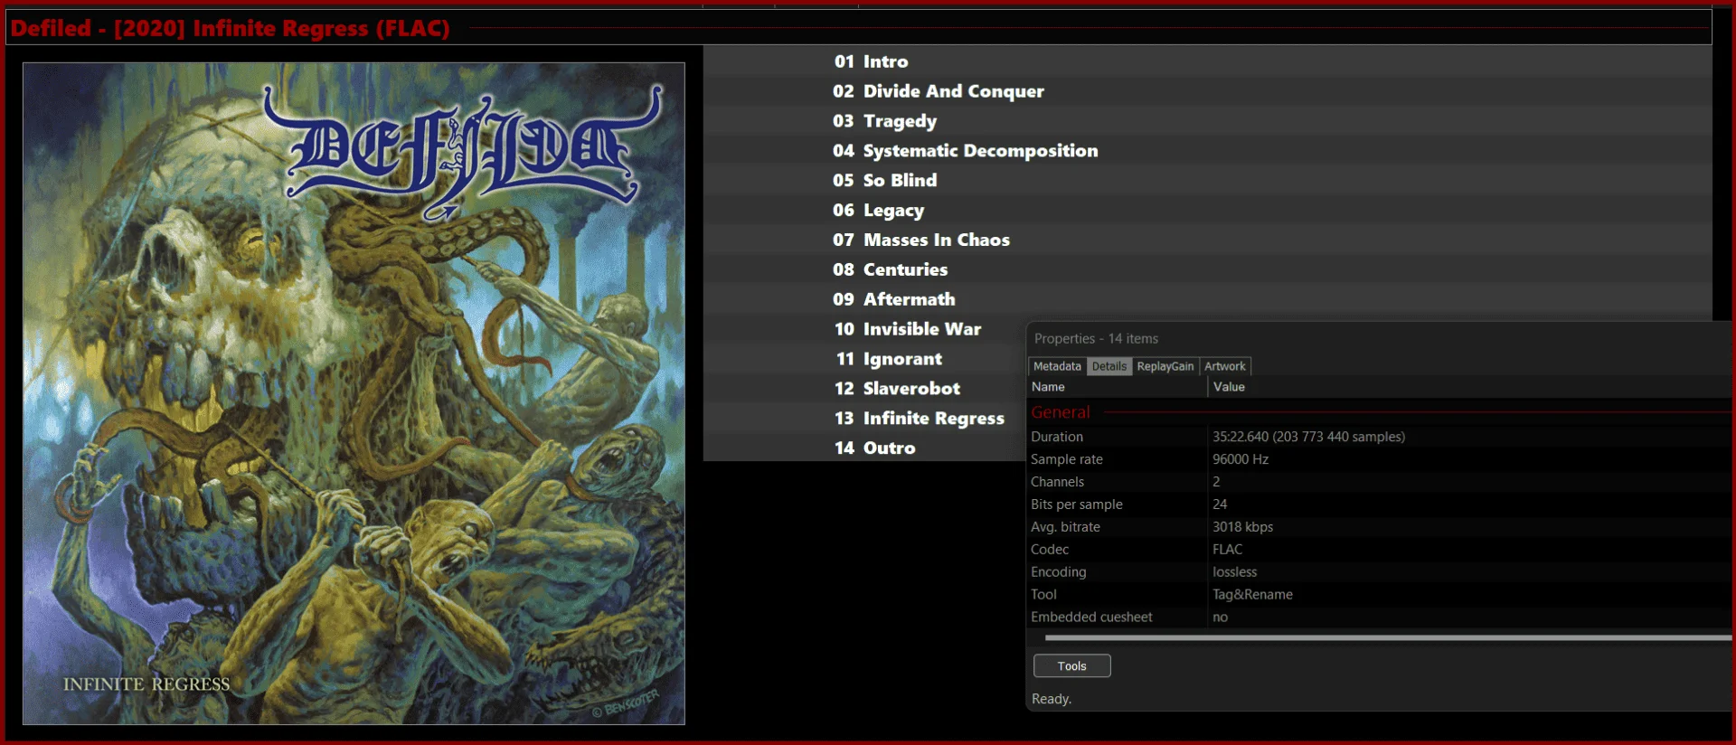Select track 14 Outro
Viewport: 1736px width, 745px height.
864,448
